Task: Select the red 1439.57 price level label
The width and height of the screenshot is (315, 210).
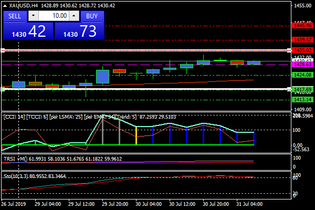Action: (303, 39)
